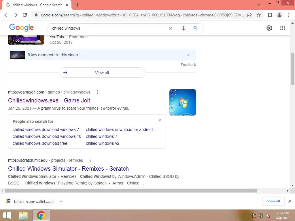Select the chilled windows v2 suggestion
This screenshot has height=221, width=295.
tap(103, 143)
